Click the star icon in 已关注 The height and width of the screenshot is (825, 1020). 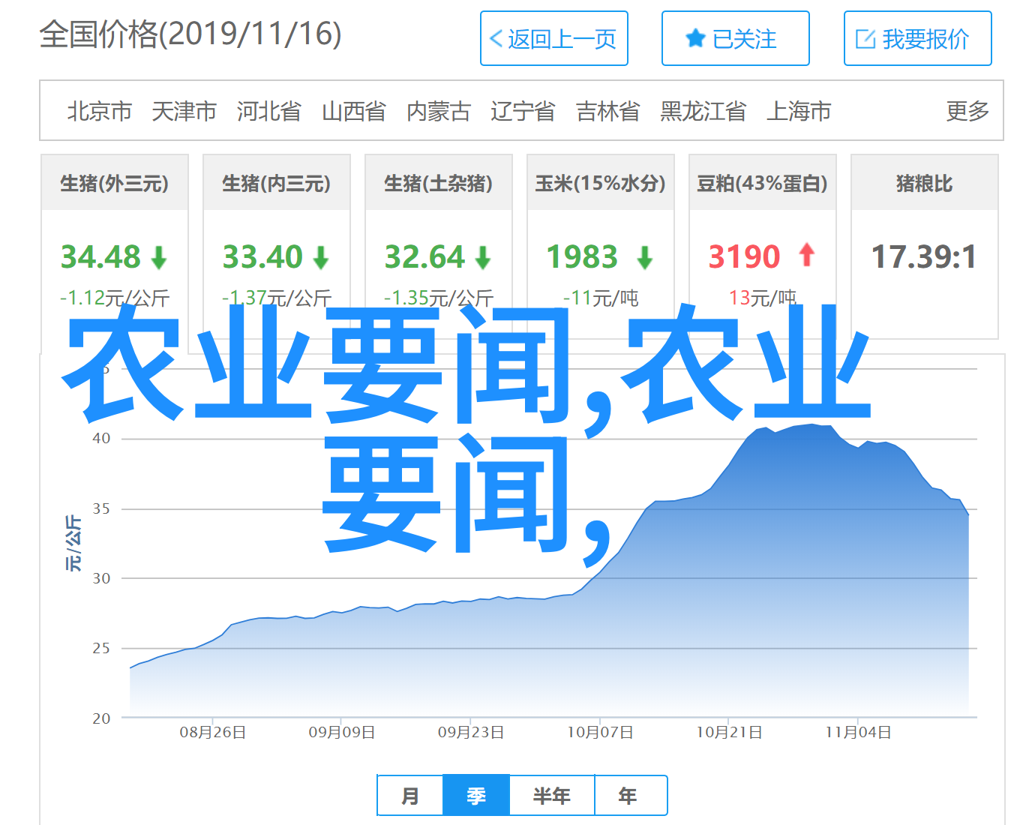tap(695, 38)
